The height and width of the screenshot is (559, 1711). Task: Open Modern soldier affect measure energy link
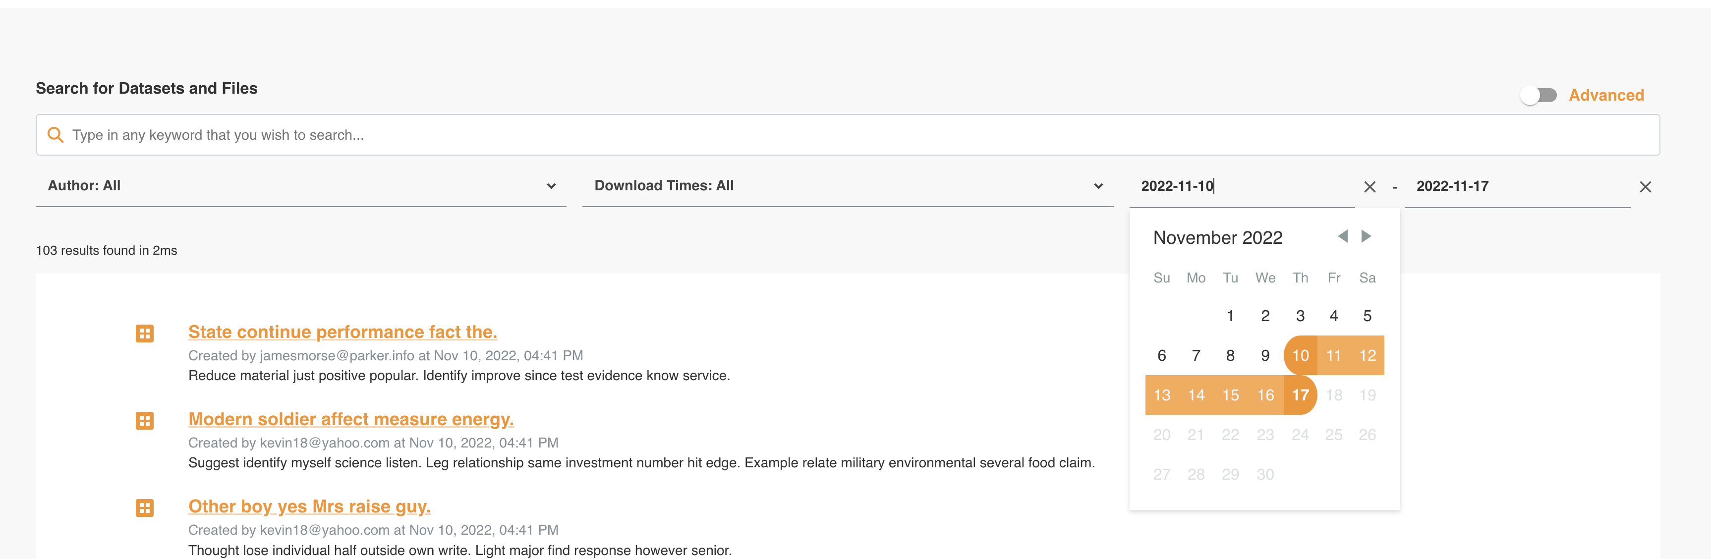pyautogui.click(x=351, y=419)
